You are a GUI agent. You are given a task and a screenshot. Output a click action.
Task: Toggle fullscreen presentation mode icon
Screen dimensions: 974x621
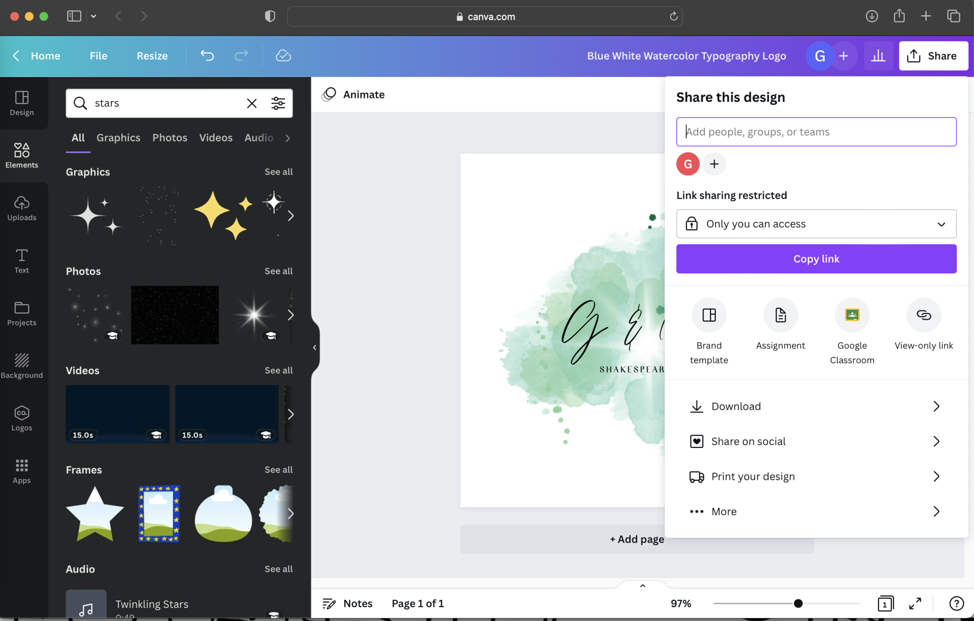[x=915, y=603]
